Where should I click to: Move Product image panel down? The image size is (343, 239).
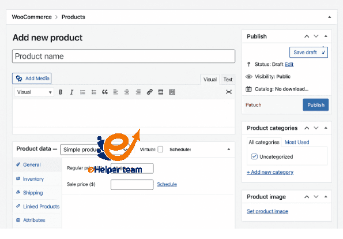[x=316, y=196]
